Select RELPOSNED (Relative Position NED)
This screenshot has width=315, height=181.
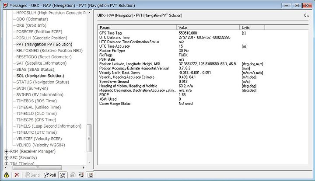pos(49,51)
